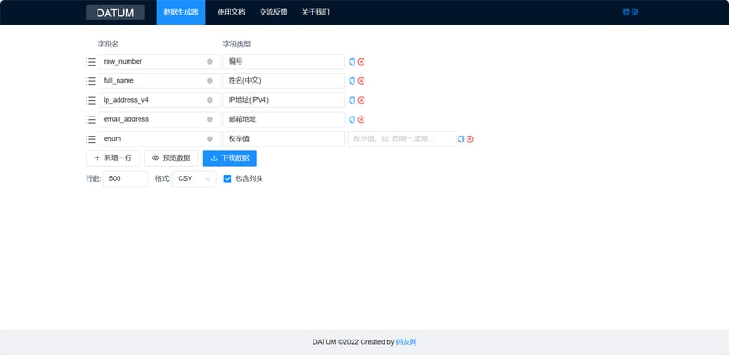Open the 码友网 footer link
729x355 pixels.
pyautogui.click(x=406, y=342)
